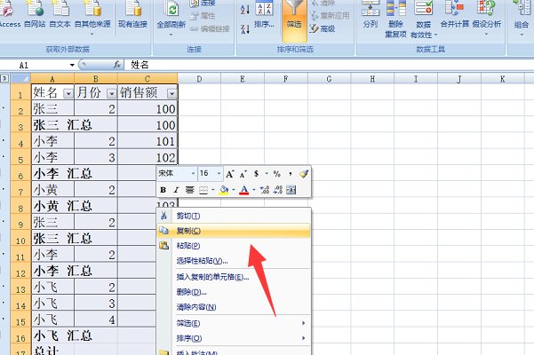This screenshot has width=534, height=355.
Task: Open the Name Box dropdown arrow
Action: pos(72,65)
